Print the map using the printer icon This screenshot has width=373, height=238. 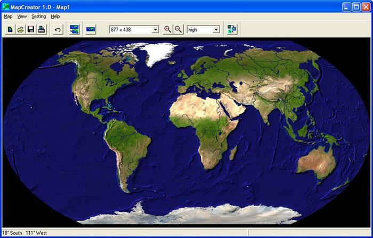(42, 29)
